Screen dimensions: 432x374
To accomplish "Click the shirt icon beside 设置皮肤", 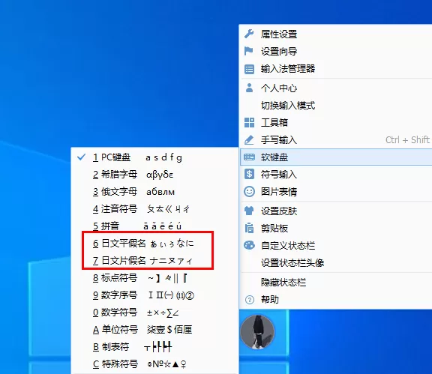I will [x=249, y=211].
